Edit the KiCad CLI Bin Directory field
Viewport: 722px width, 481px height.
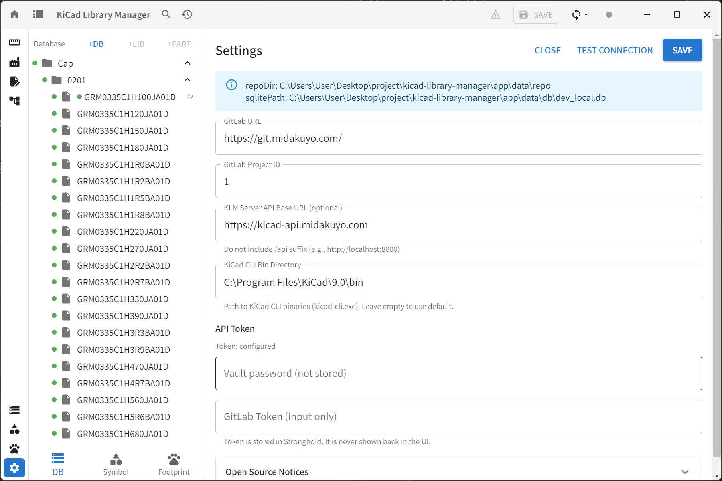[x=458, y=282]
